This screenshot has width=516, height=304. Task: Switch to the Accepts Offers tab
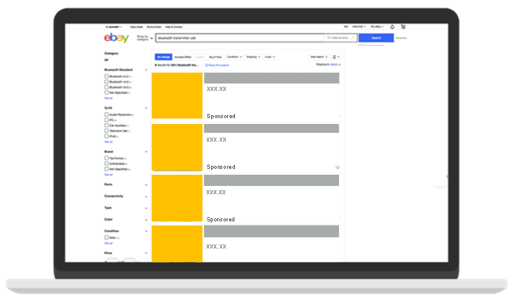point(183,57)
